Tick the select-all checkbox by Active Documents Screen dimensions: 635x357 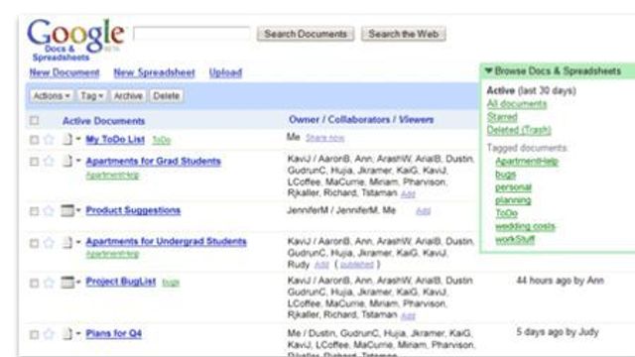(x=35, y=121)
